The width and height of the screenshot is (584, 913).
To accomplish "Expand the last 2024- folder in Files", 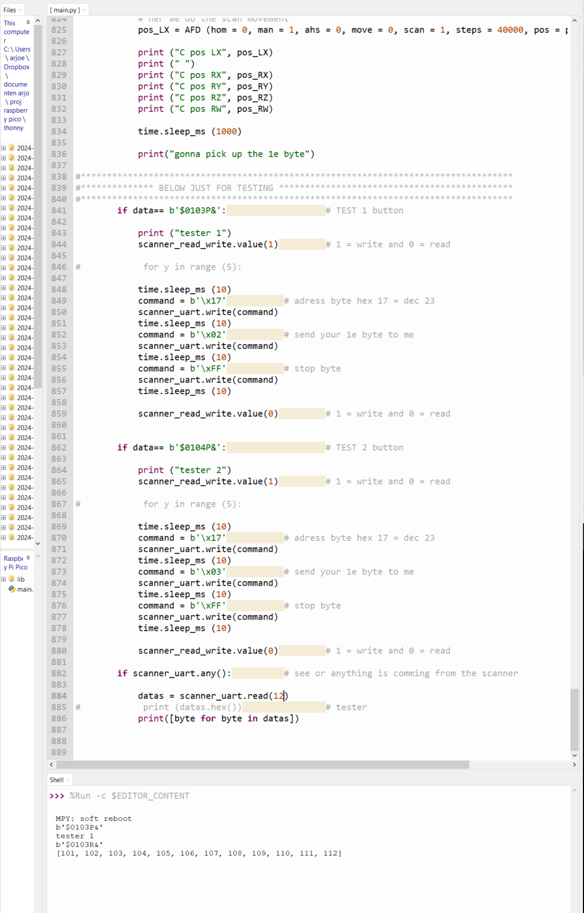I will [x=4, y=537].
